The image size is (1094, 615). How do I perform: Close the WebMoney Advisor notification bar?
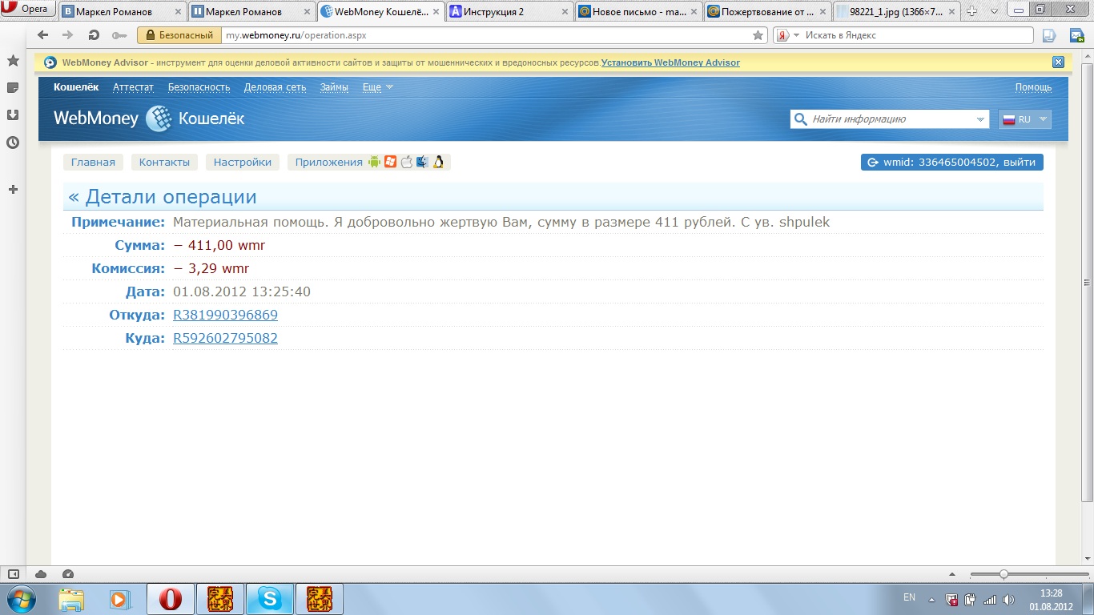[1058, 62]
